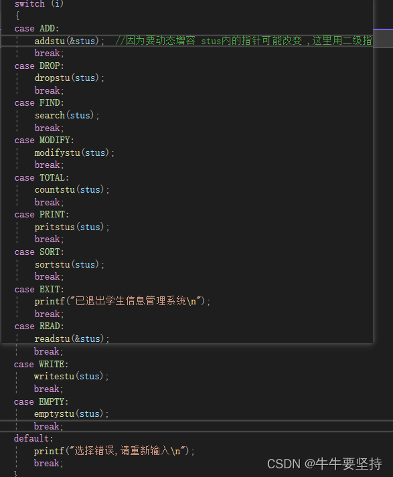Click the 'default:' label
The width and height of the screenshot is (393, 477).
33,439
